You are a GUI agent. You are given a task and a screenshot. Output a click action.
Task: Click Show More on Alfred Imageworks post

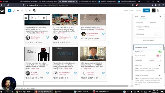pos(62,33)
